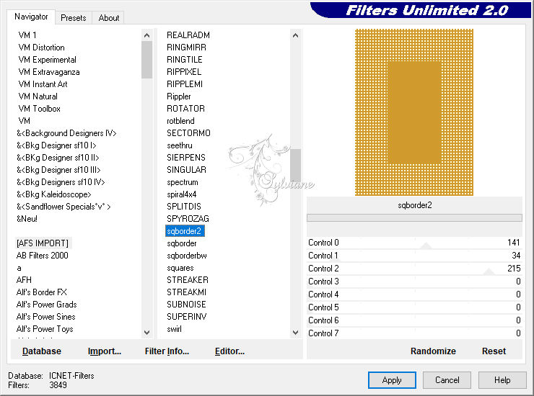The height and width of the screenshot is (396, 534).
Task: Select the STREAKER filter
Action: point(188,280)
